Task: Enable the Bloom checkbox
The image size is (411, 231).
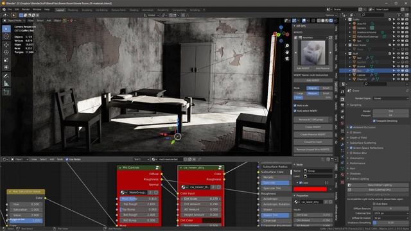Action: pos(351,133)
